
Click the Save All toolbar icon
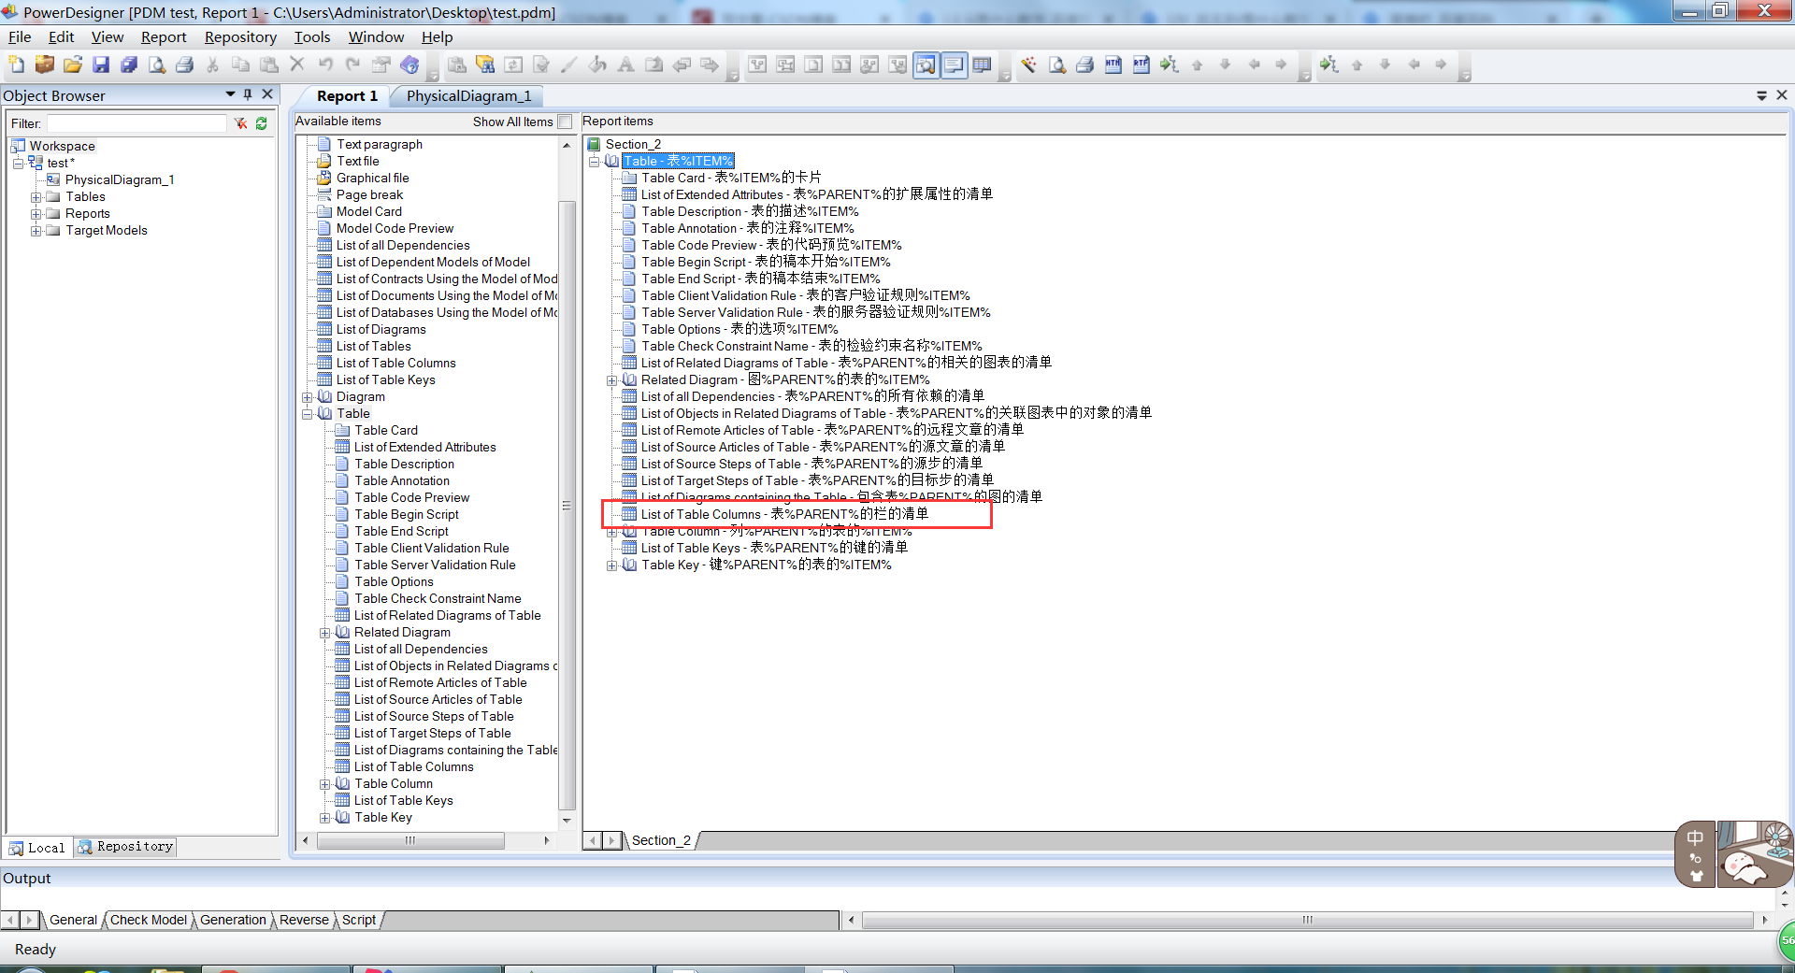(129, 64)
